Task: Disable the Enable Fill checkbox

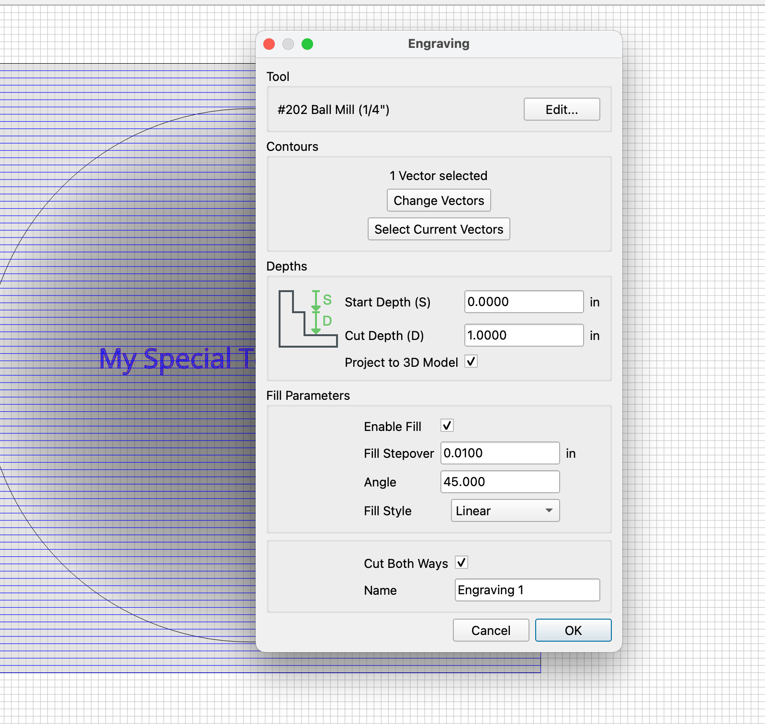Action: (x=447, y=426)
